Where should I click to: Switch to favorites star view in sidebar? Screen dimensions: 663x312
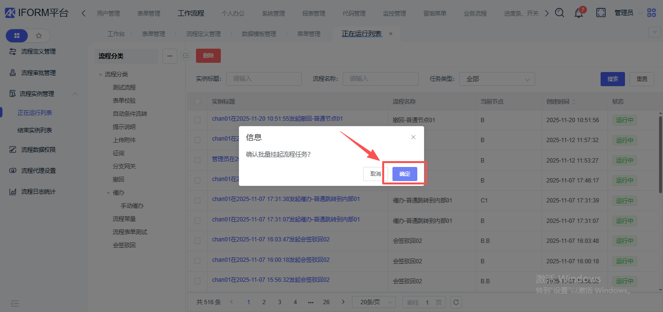[x=39, y=36]
